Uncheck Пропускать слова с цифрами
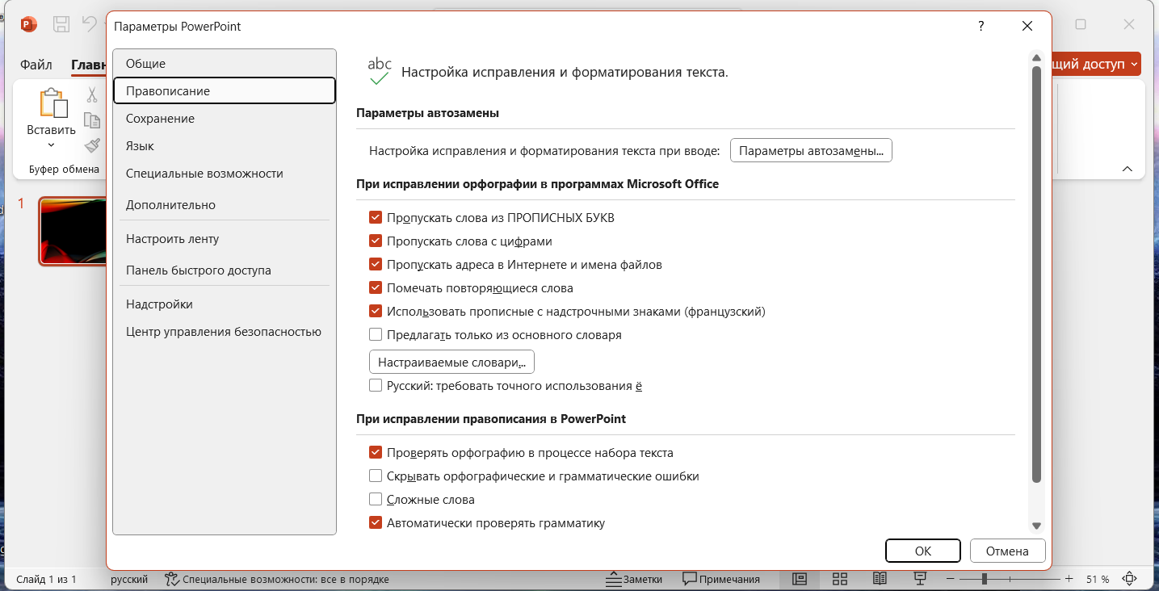Viewport: 1159px width, 591px height. point(376,241)
